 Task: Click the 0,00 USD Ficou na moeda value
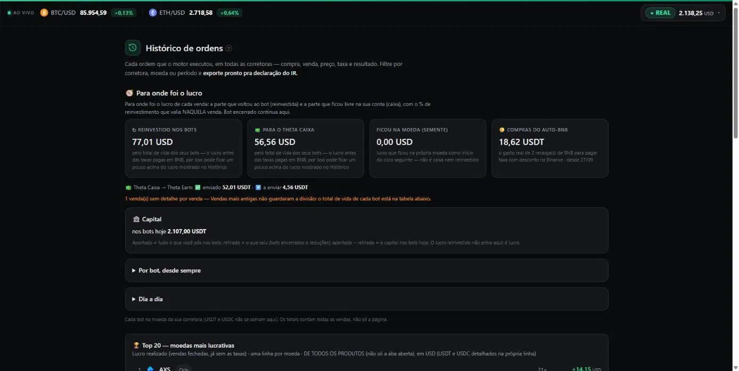tap(395, 142)
